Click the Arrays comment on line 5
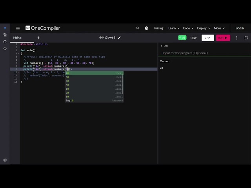Image resolution: width=251 pixels, height=188 pixels. click(64, 56)
